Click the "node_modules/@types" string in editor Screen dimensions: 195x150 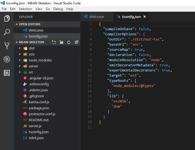coord(133,86)
